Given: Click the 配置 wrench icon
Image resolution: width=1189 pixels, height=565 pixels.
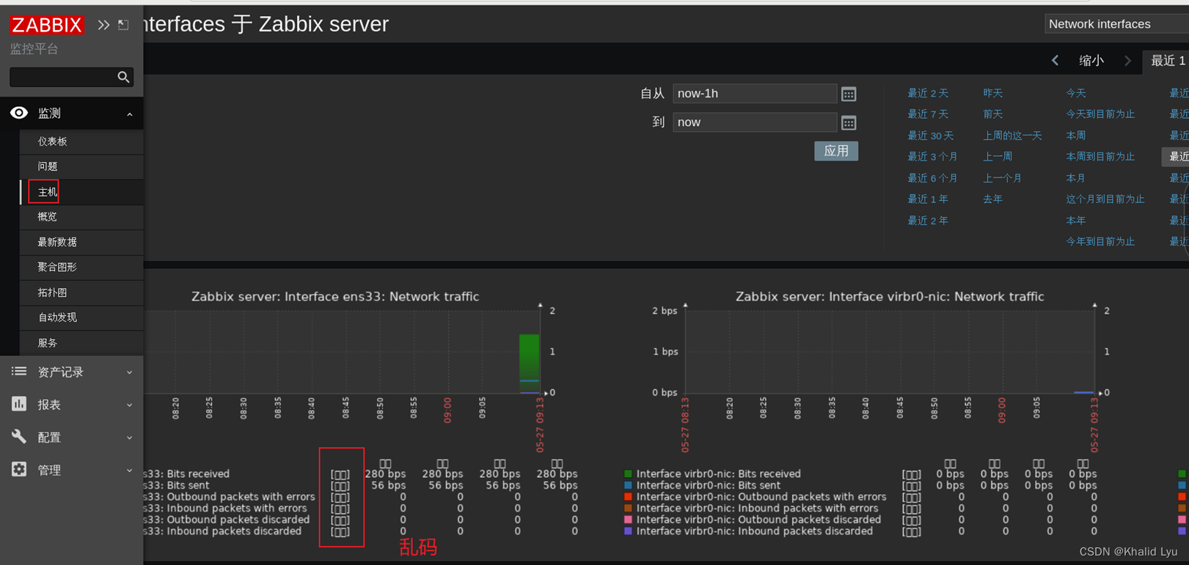Looking at the screenshot, I should point(19,437).
